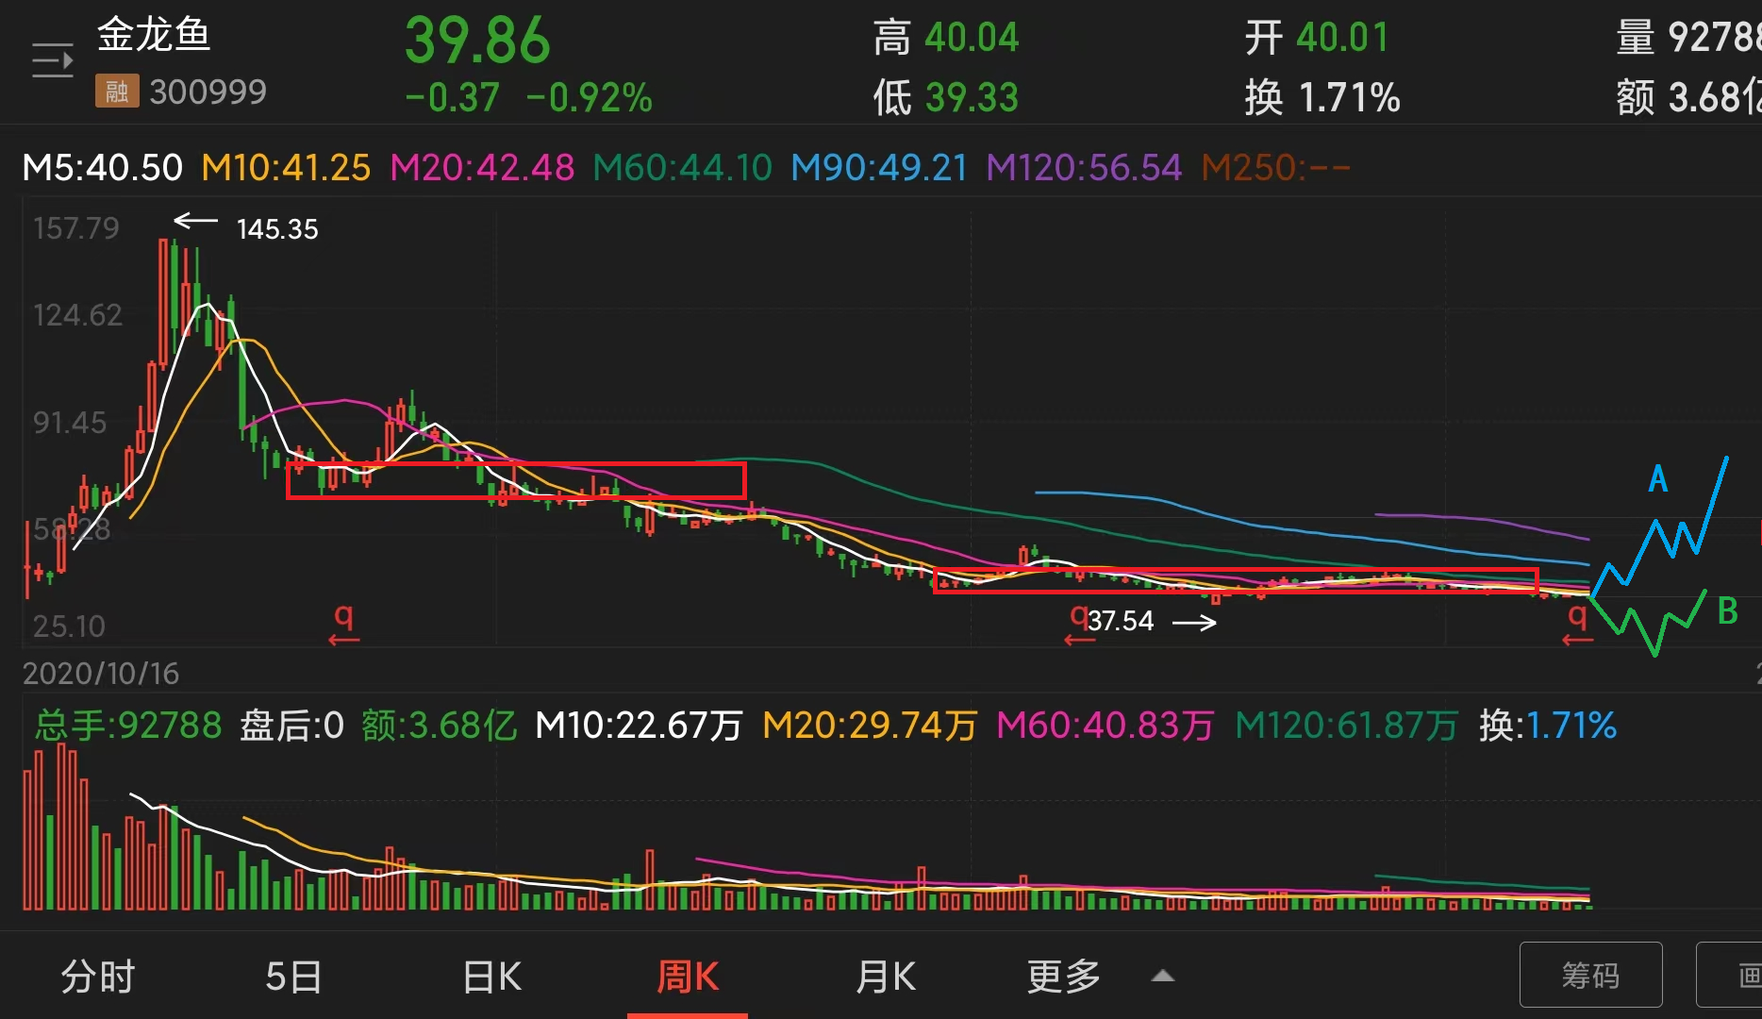Tap the turnover rate 1.71% in header
Viewport: 1762px width, 1019px height.
1349,97
